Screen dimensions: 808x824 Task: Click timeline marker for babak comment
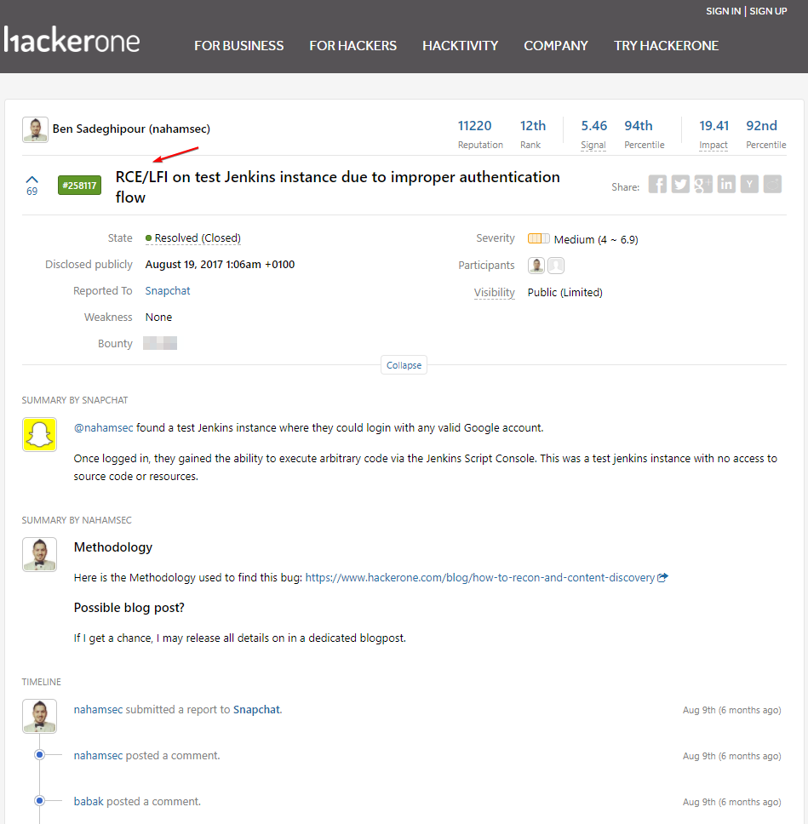pyautogui.click(x=39, y=801)
